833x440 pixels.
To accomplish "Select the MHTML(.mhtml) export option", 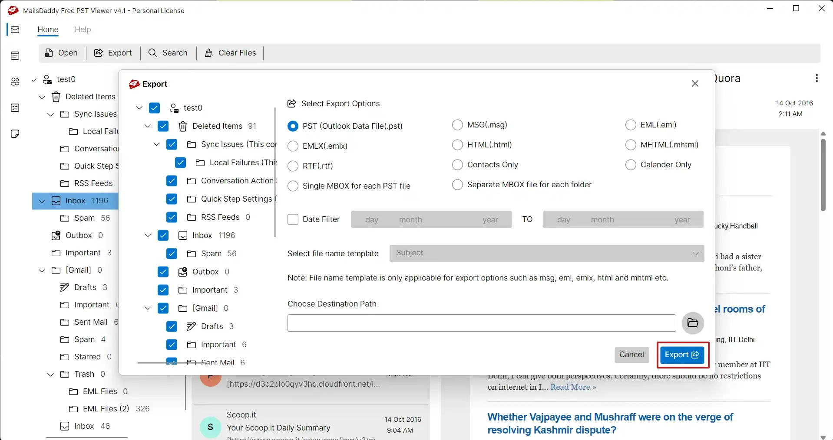I will (x=631, y=145).
